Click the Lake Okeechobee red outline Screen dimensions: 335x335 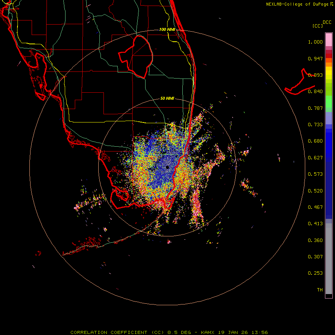click(135, 57)
